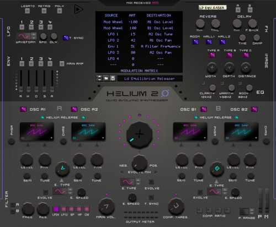Select LFO 4 tab button
The height and width of the screenshot is (227, 276).
coord(50,28)
